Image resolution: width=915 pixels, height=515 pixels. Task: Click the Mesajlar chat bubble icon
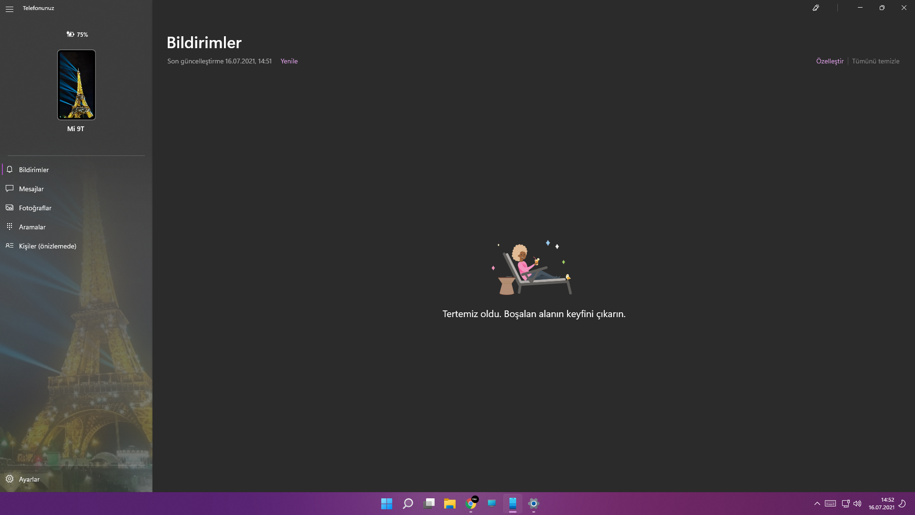(x=10, y=188)
